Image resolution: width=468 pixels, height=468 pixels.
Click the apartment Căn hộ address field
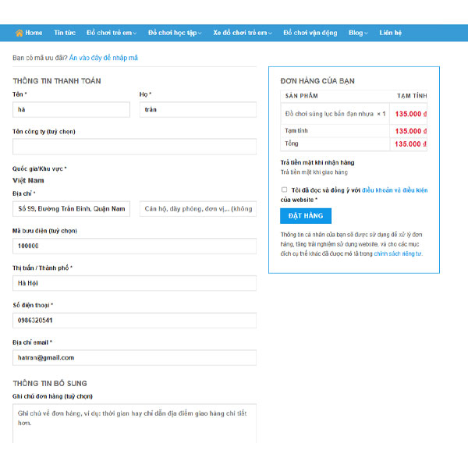click(x=198, y=208)
